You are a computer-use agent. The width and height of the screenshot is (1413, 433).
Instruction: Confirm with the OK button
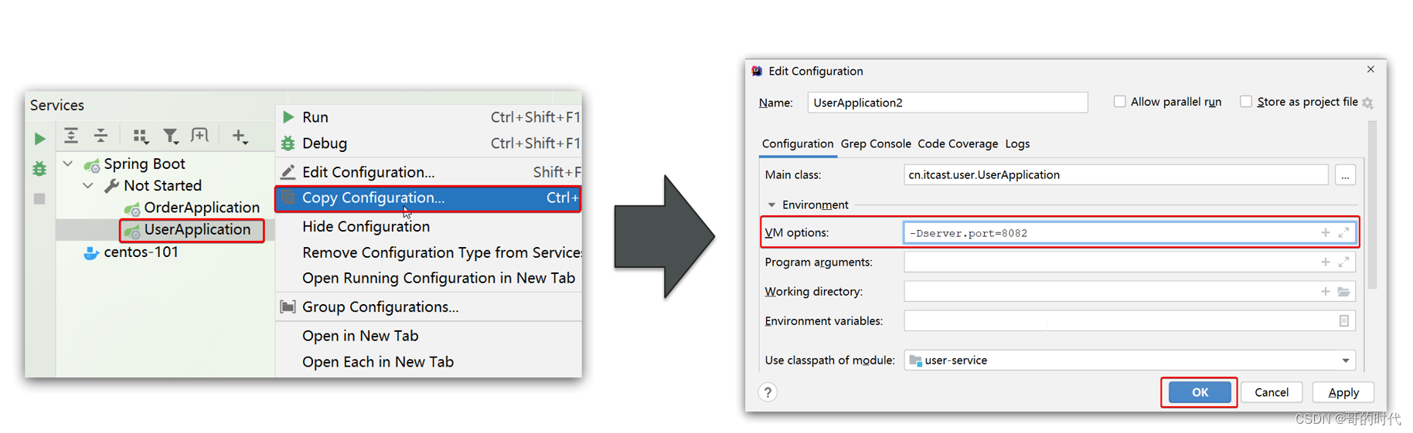[1200, 392]
